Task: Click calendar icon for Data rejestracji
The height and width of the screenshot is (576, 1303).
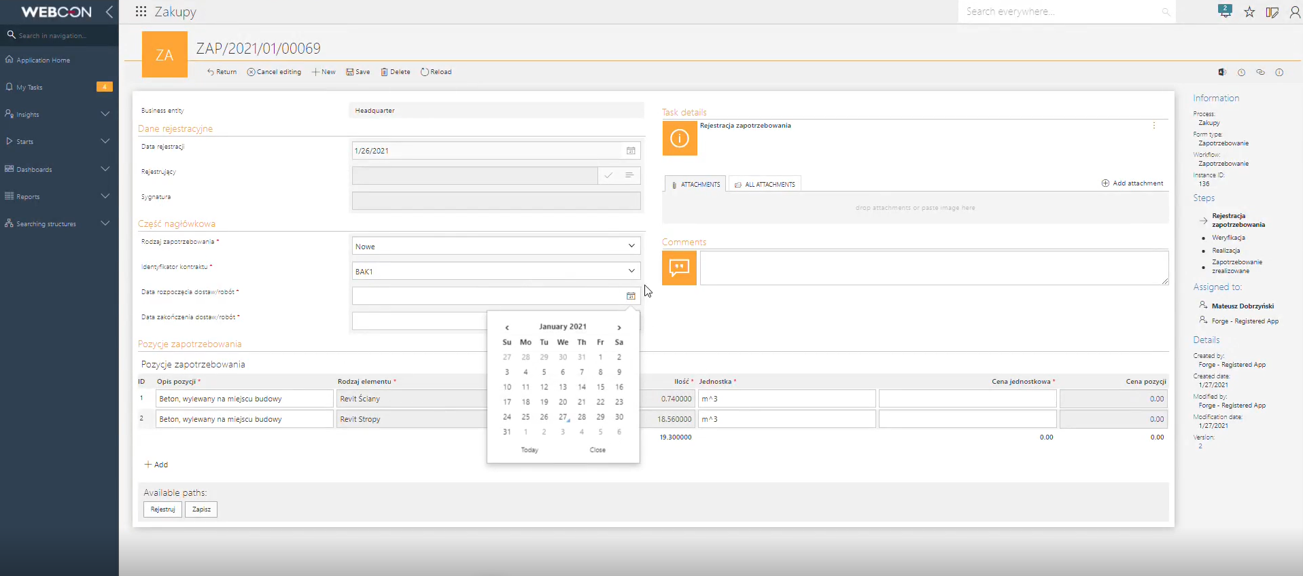Action: pos(630,151)
